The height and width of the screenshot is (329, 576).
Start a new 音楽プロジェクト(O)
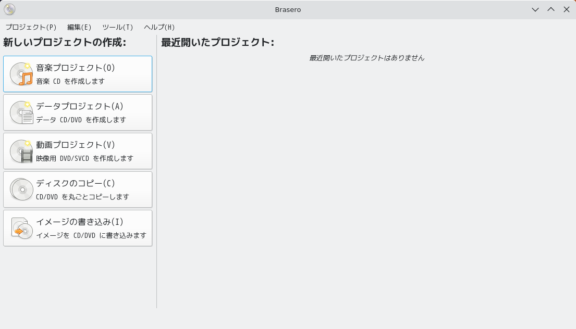pyautogui.click(x=78, y=74)
